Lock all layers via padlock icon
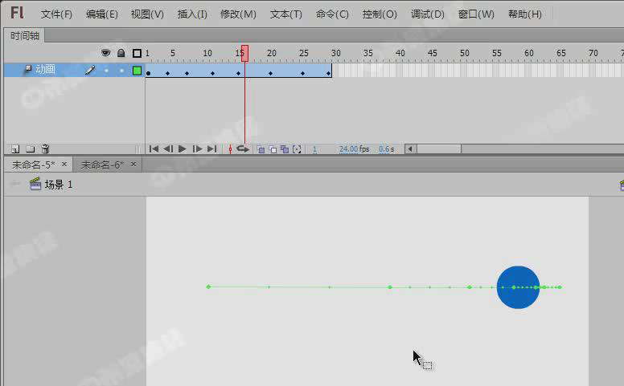This screenshot has width=624, height=386. 121,53
